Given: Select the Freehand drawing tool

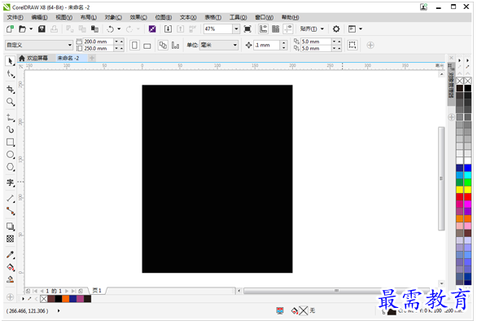Looking at the screenshot, I should 11,117.
